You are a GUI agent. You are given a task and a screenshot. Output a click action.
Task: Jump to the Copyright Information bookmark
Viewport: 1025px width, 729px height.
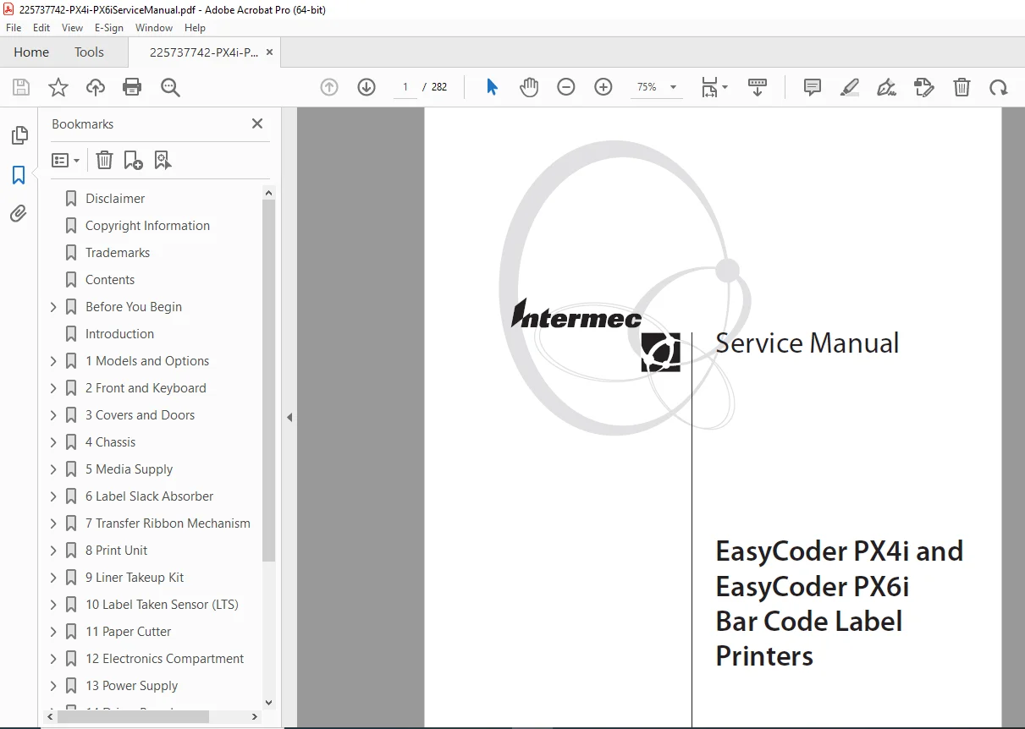tap(147, 226)
